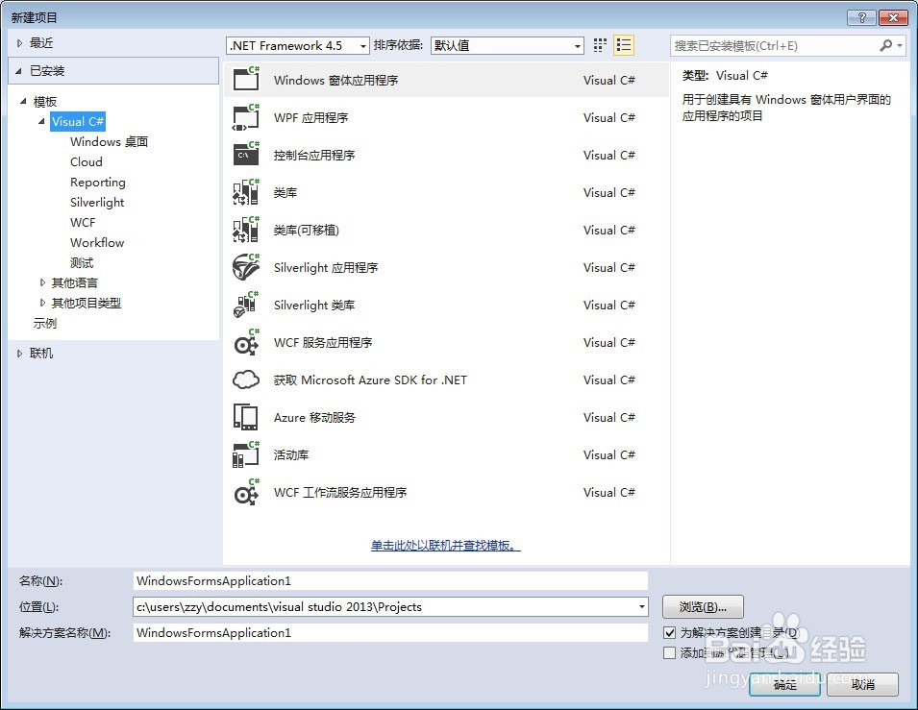This screenshot has width=918, height=710.
Task: Expand the 联机 section
Action: pos(19,353)
